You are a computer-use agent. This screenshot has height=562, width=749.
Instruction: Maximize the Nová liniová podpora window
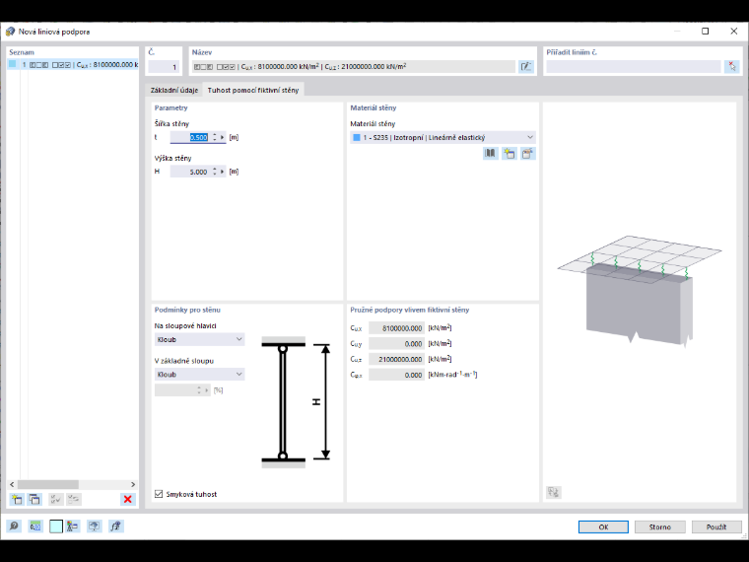click(705, 32)
